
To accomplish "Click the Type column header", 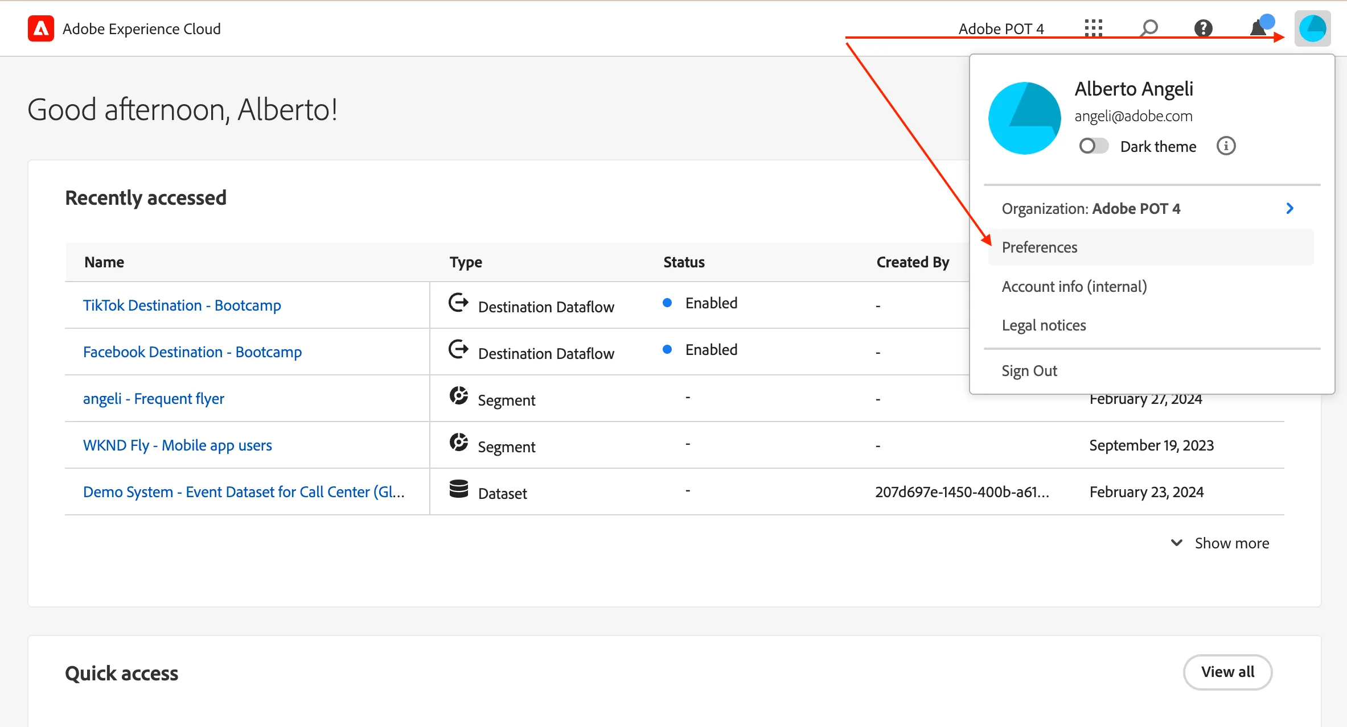I will coord(466,262).
